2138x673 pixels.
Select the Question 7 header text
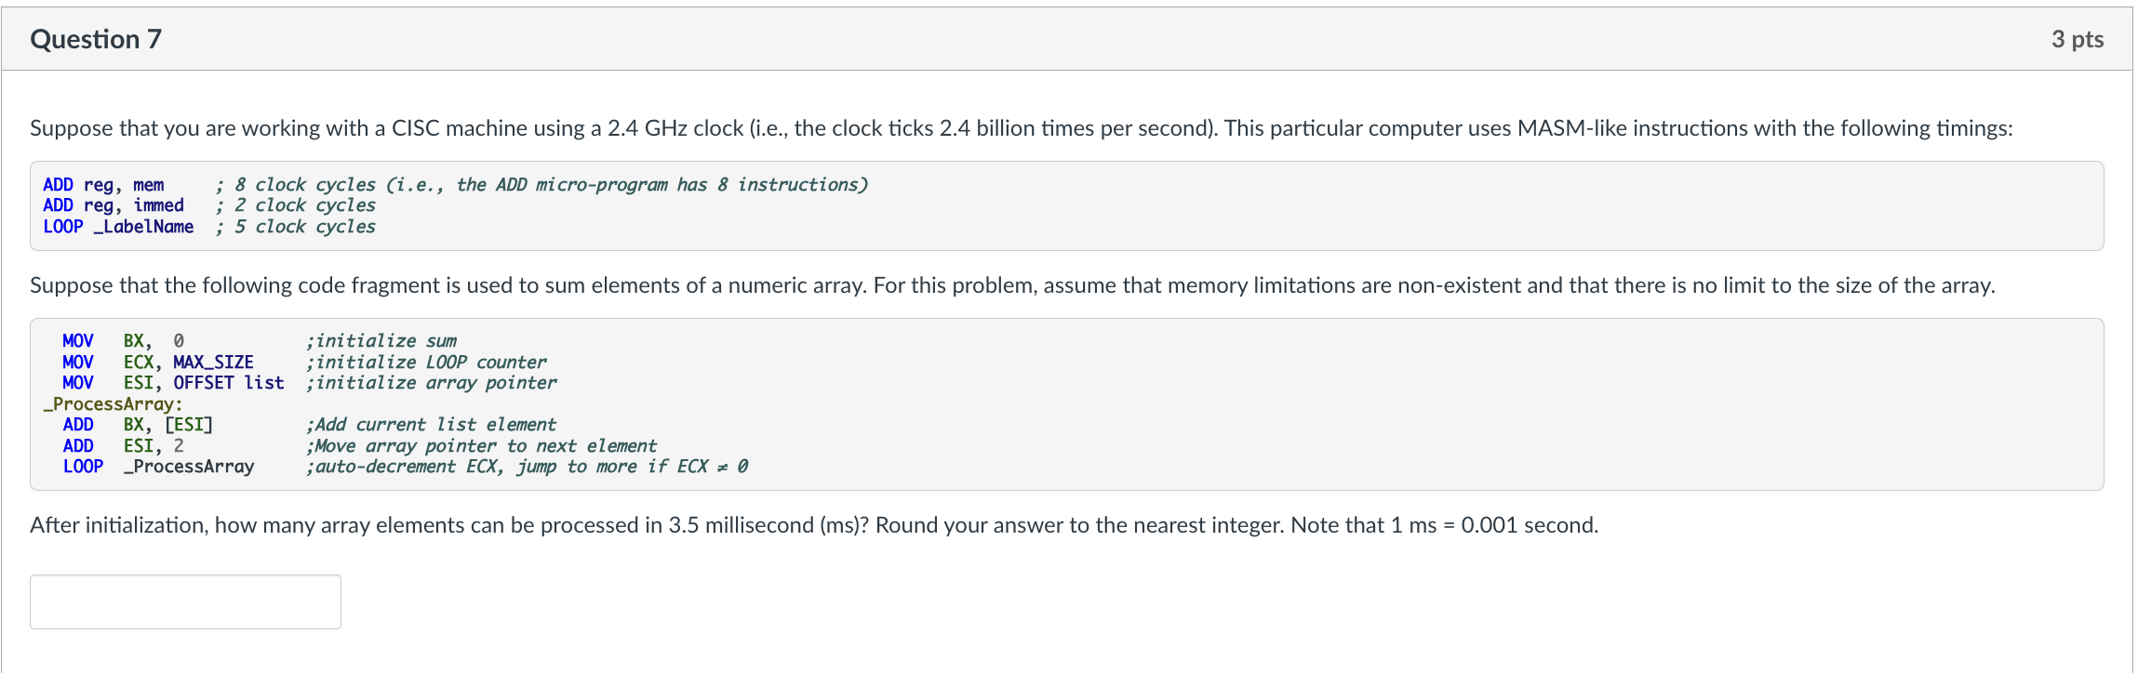tap(94, 38)
